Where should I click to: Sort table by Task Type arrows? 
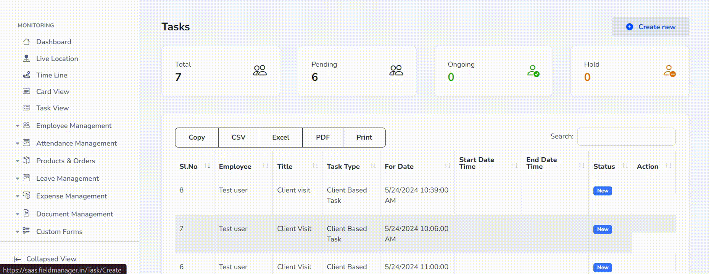[x=373, y=166]
